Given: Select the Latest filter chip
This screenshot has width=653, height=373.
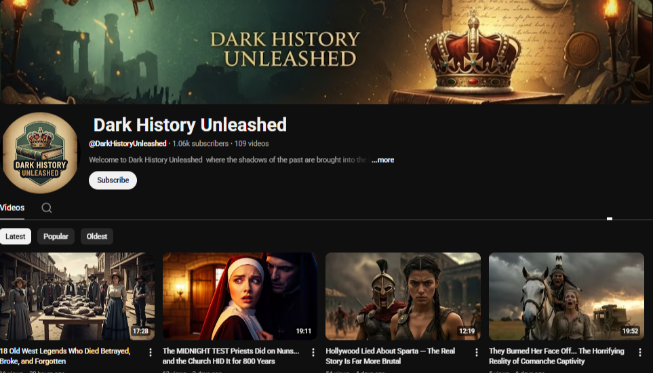Looking at the screenshot, I should [16, 237].
